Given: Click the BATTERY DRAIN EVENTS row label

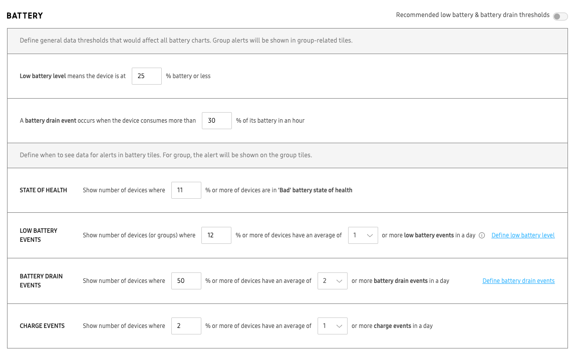Looking at the screenshot, I should (x=41, y=281).
